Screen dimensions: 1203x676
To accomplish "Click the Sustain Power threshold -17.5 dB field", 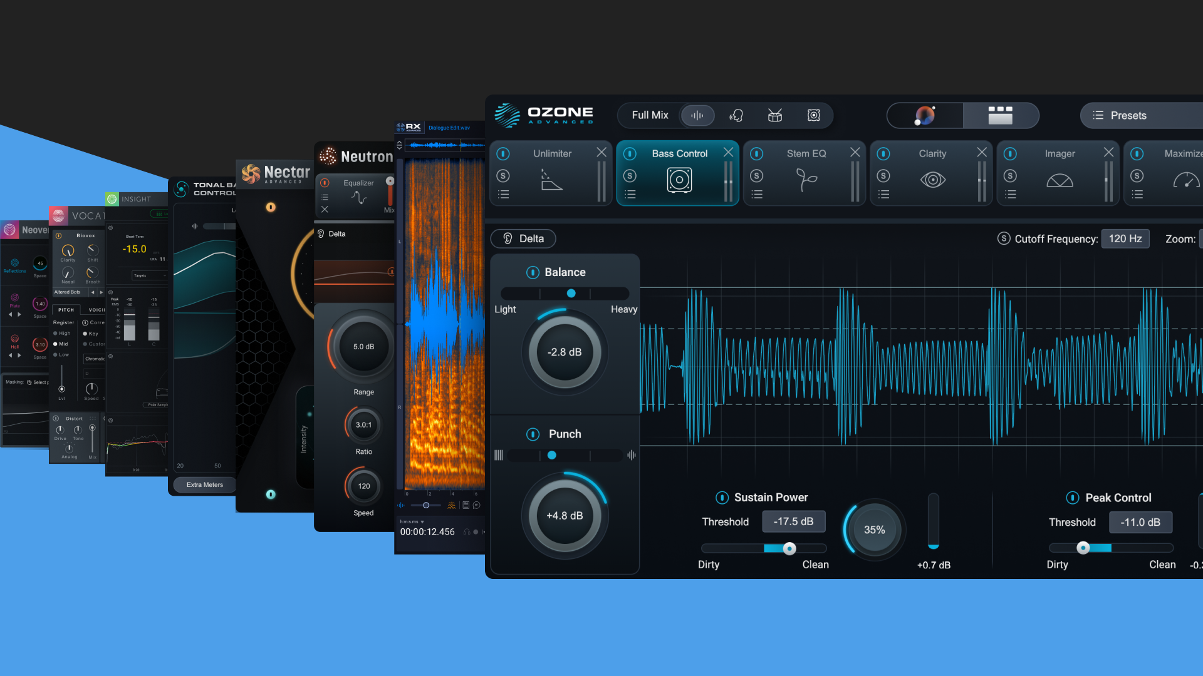I will click(x=793, y=521).
